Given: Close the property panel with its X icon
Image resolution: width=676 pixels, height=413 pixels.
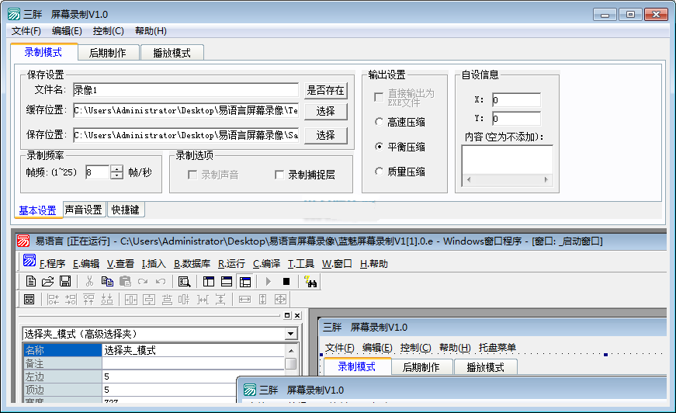Looking at the screenshot, I should point(297,315).
